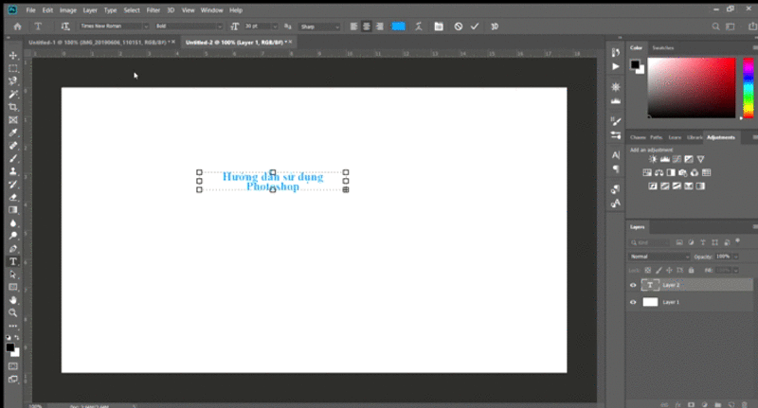Select the Rectangle shape tool

(x=13, y=287)
